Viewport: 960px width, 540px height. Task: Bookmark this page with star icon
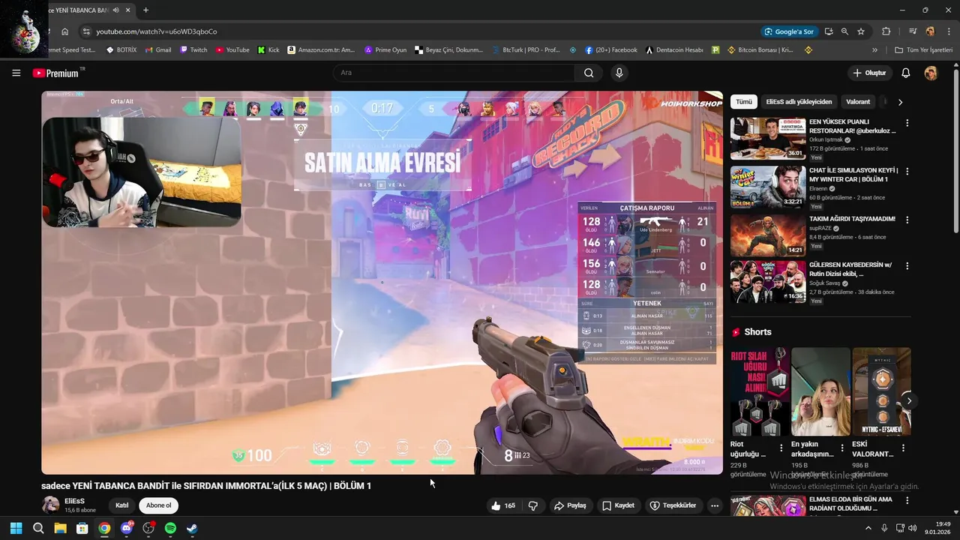(861, 31)
